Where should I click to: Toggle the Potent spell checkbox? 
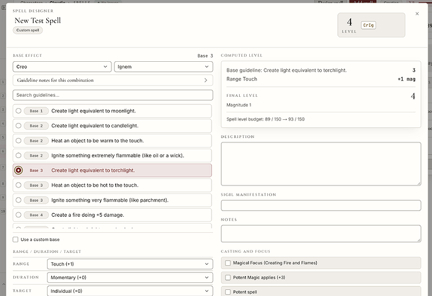228,292
